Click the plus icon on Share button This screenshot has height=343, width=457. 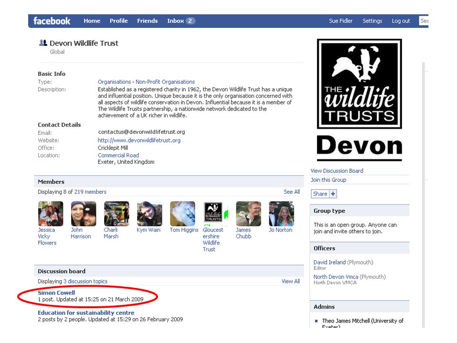tap(333, 194)
